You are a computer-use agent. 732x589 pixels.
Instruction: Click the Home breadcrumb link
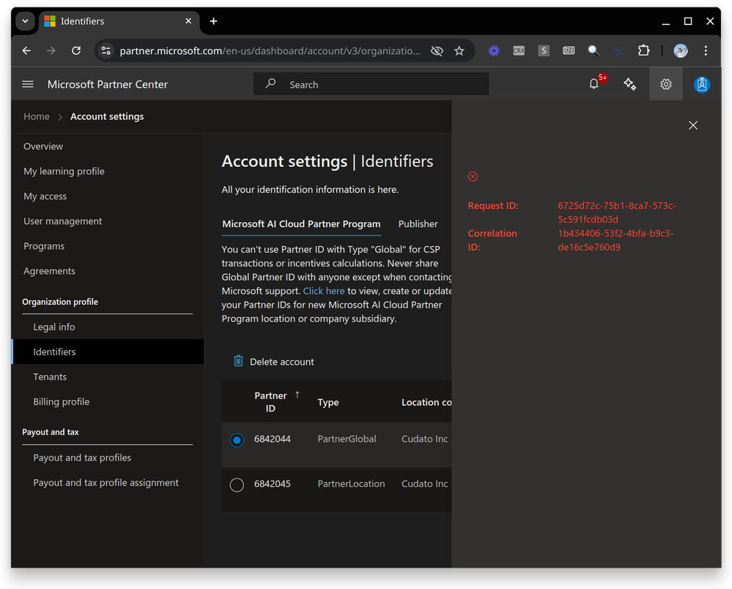37,116
